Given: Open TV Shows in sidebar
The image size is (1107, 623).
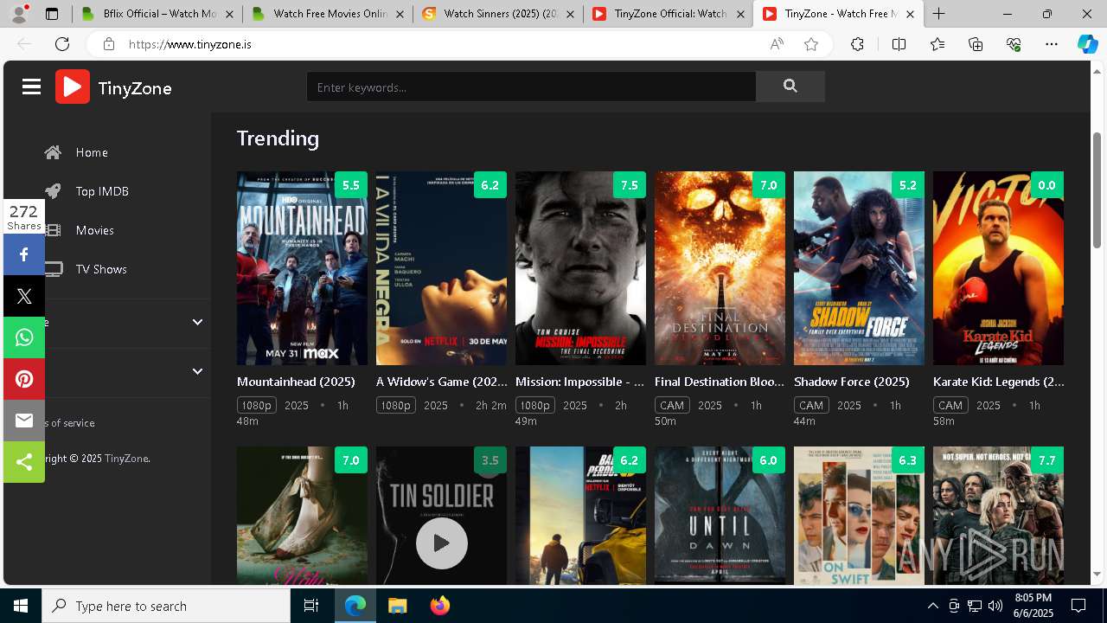Looking at the screenshot, I should (101, 269).
